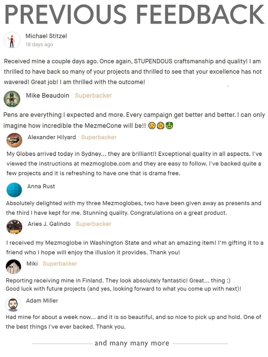Click Aries J. Galindo's profile avatar
Viewport: 268px width, 357px height.
(15, 227)
